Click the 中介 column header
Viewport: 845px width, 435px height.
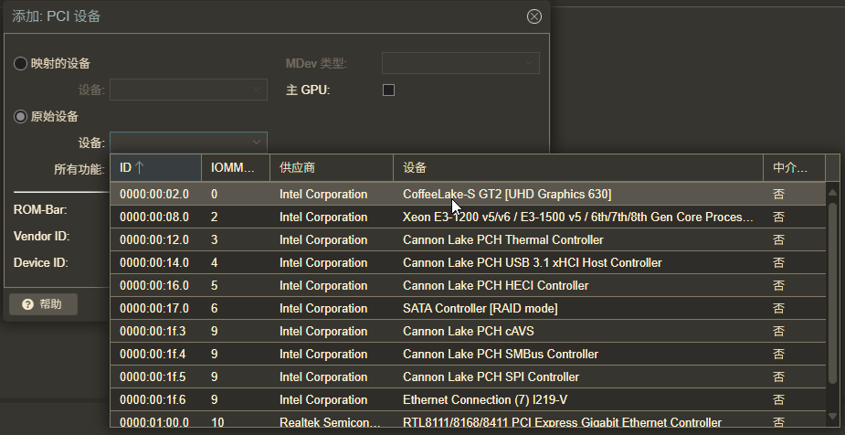(793, 168)
